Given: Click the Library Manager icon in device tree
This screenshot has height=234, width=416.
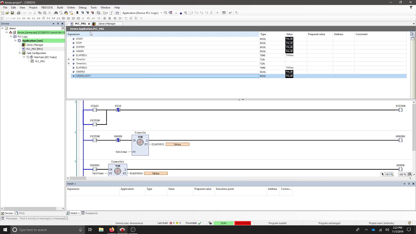Looking at the screenshot, I should tap(23, 45).
